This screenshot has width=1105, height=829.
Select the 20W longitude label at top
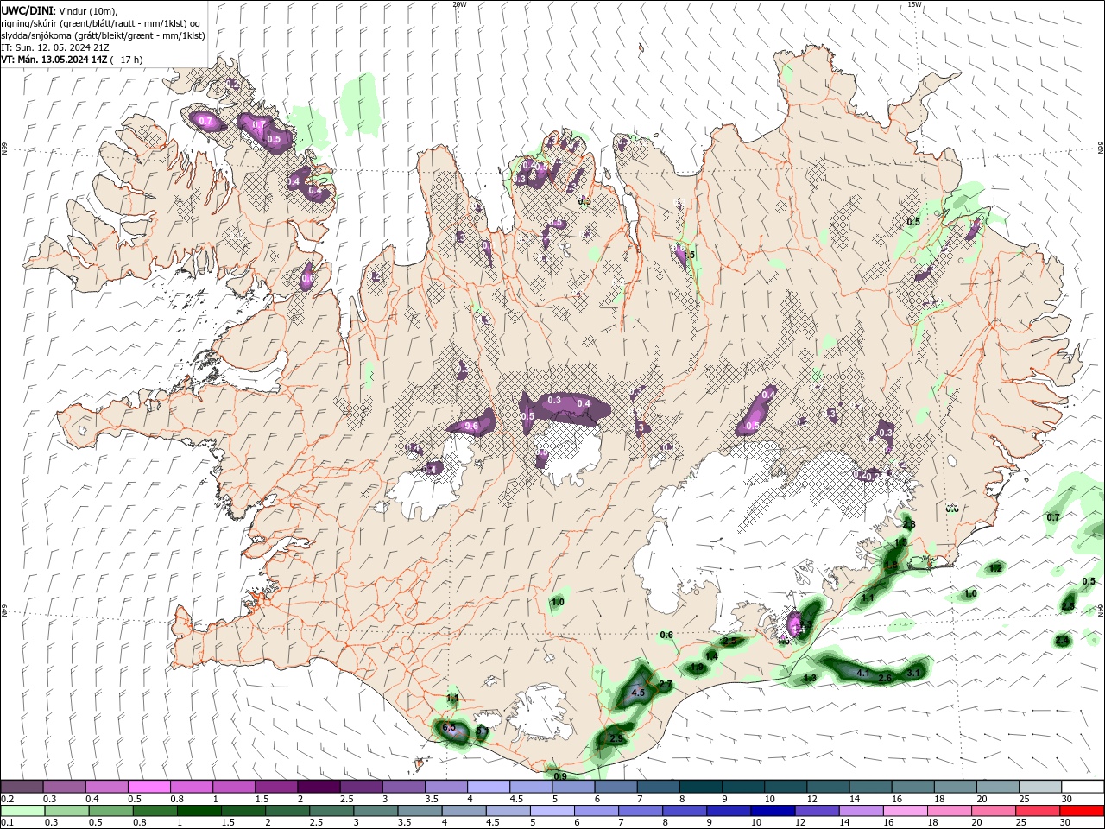[x=459, y=4]
